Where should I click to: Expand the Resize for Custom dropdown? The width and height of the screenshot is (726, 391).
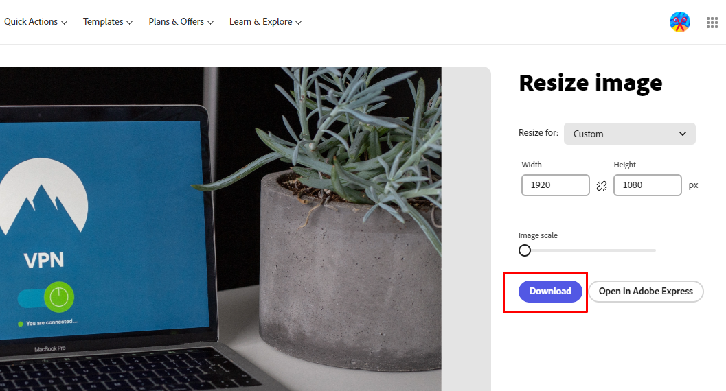tap(630, 134)
